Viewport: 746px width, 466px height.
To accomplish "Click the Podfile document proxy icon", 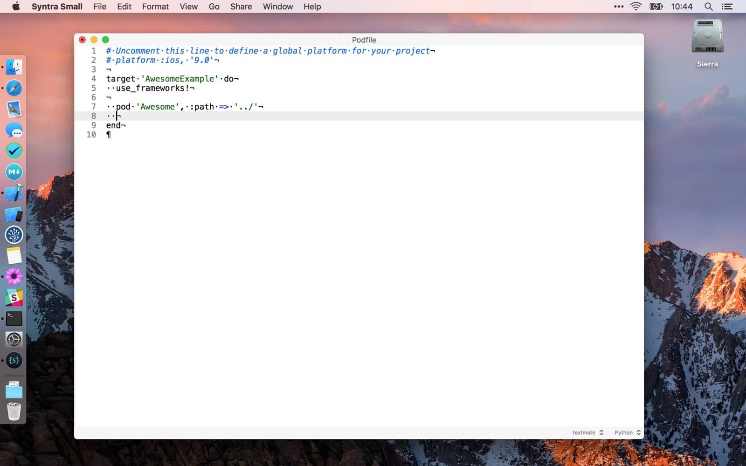I will pyautogui.click(x=345, y=40).
